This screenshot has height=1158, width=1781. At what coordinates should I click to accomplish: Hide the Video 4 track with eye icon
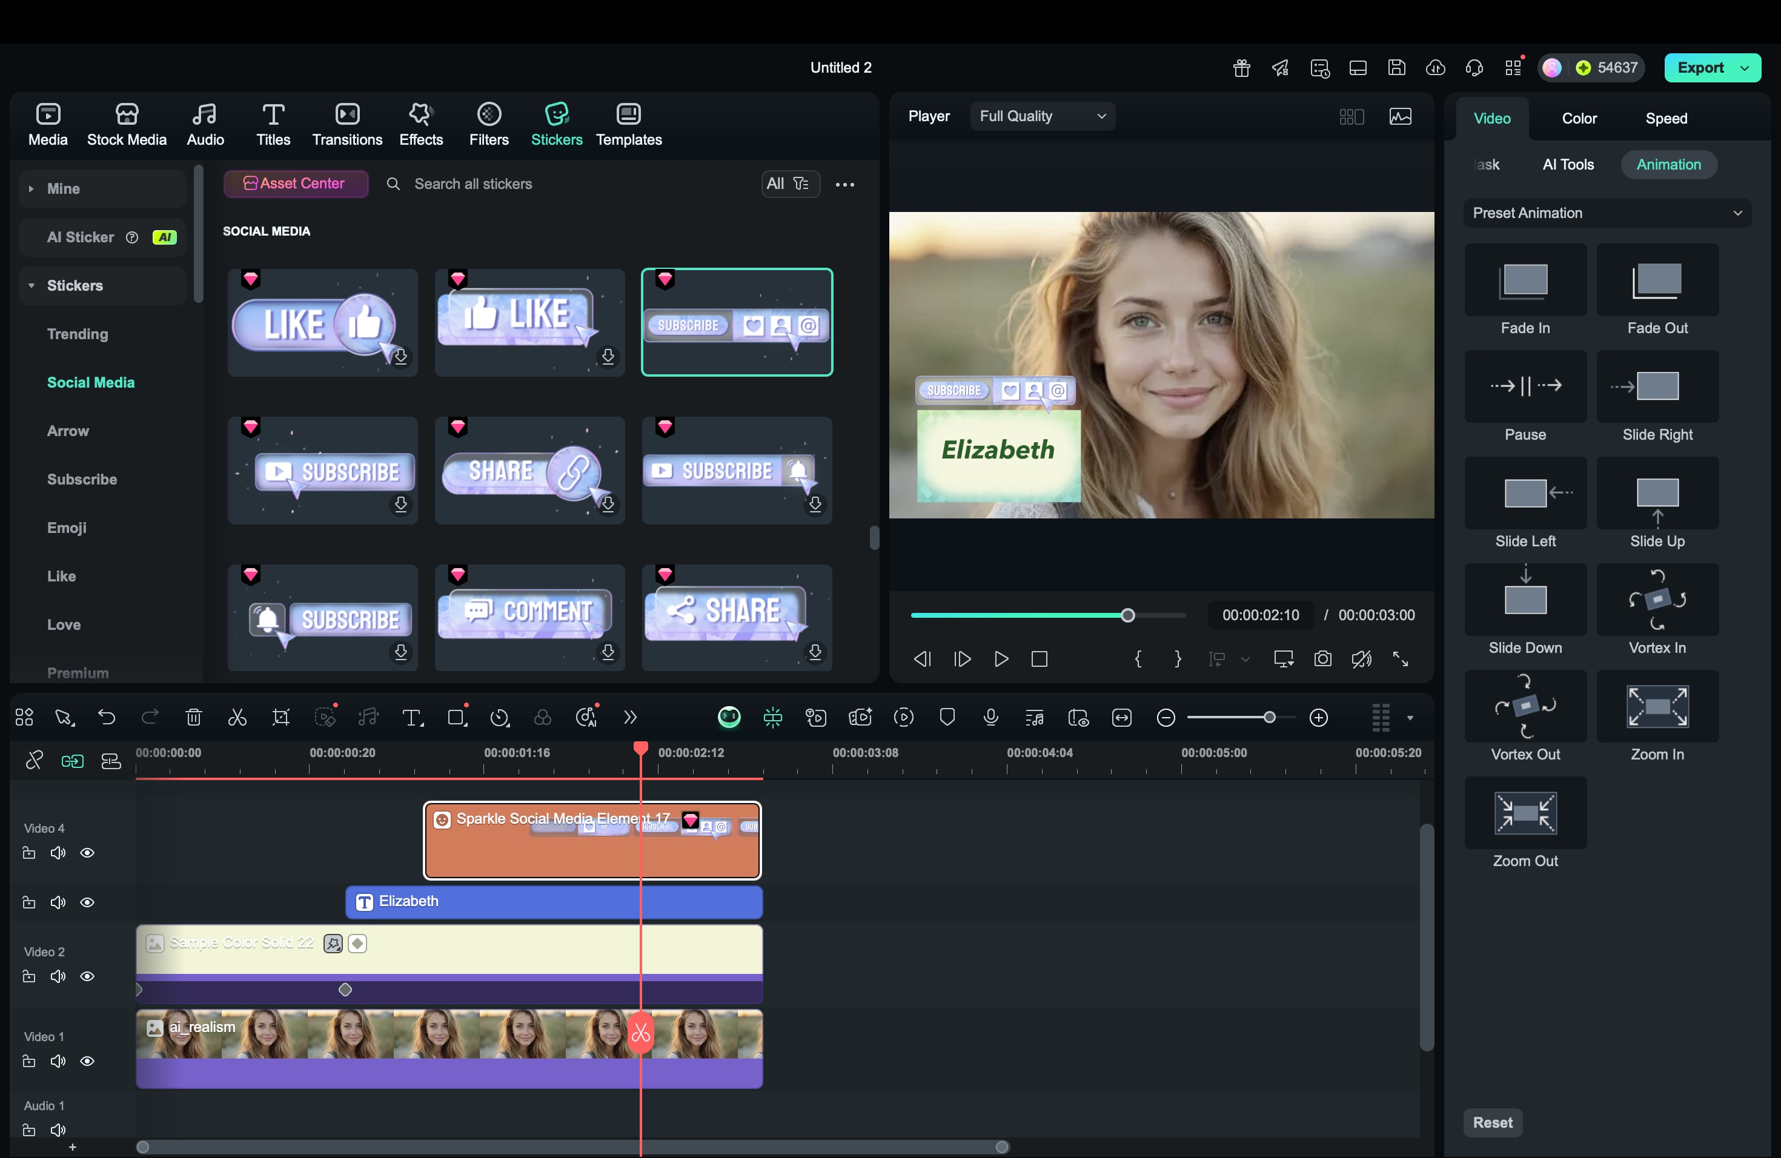[x=88, y=853]
